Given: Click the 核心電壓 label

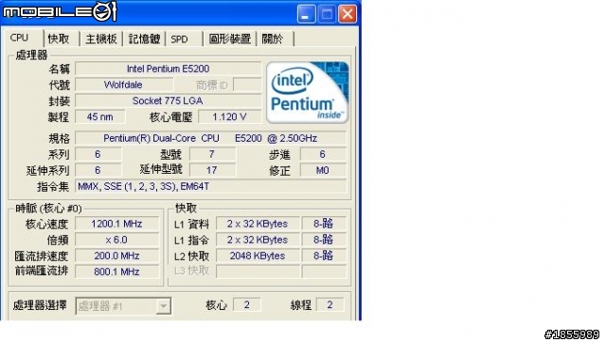Looking at the screenshot, I should point(170,117).
